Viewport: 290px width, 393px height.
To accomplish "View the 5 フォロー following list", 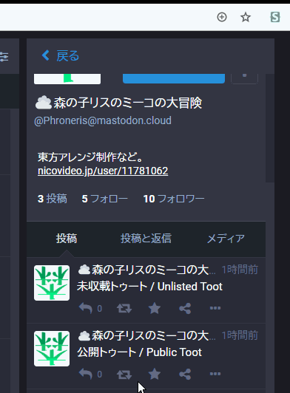I will pos(105,199).
